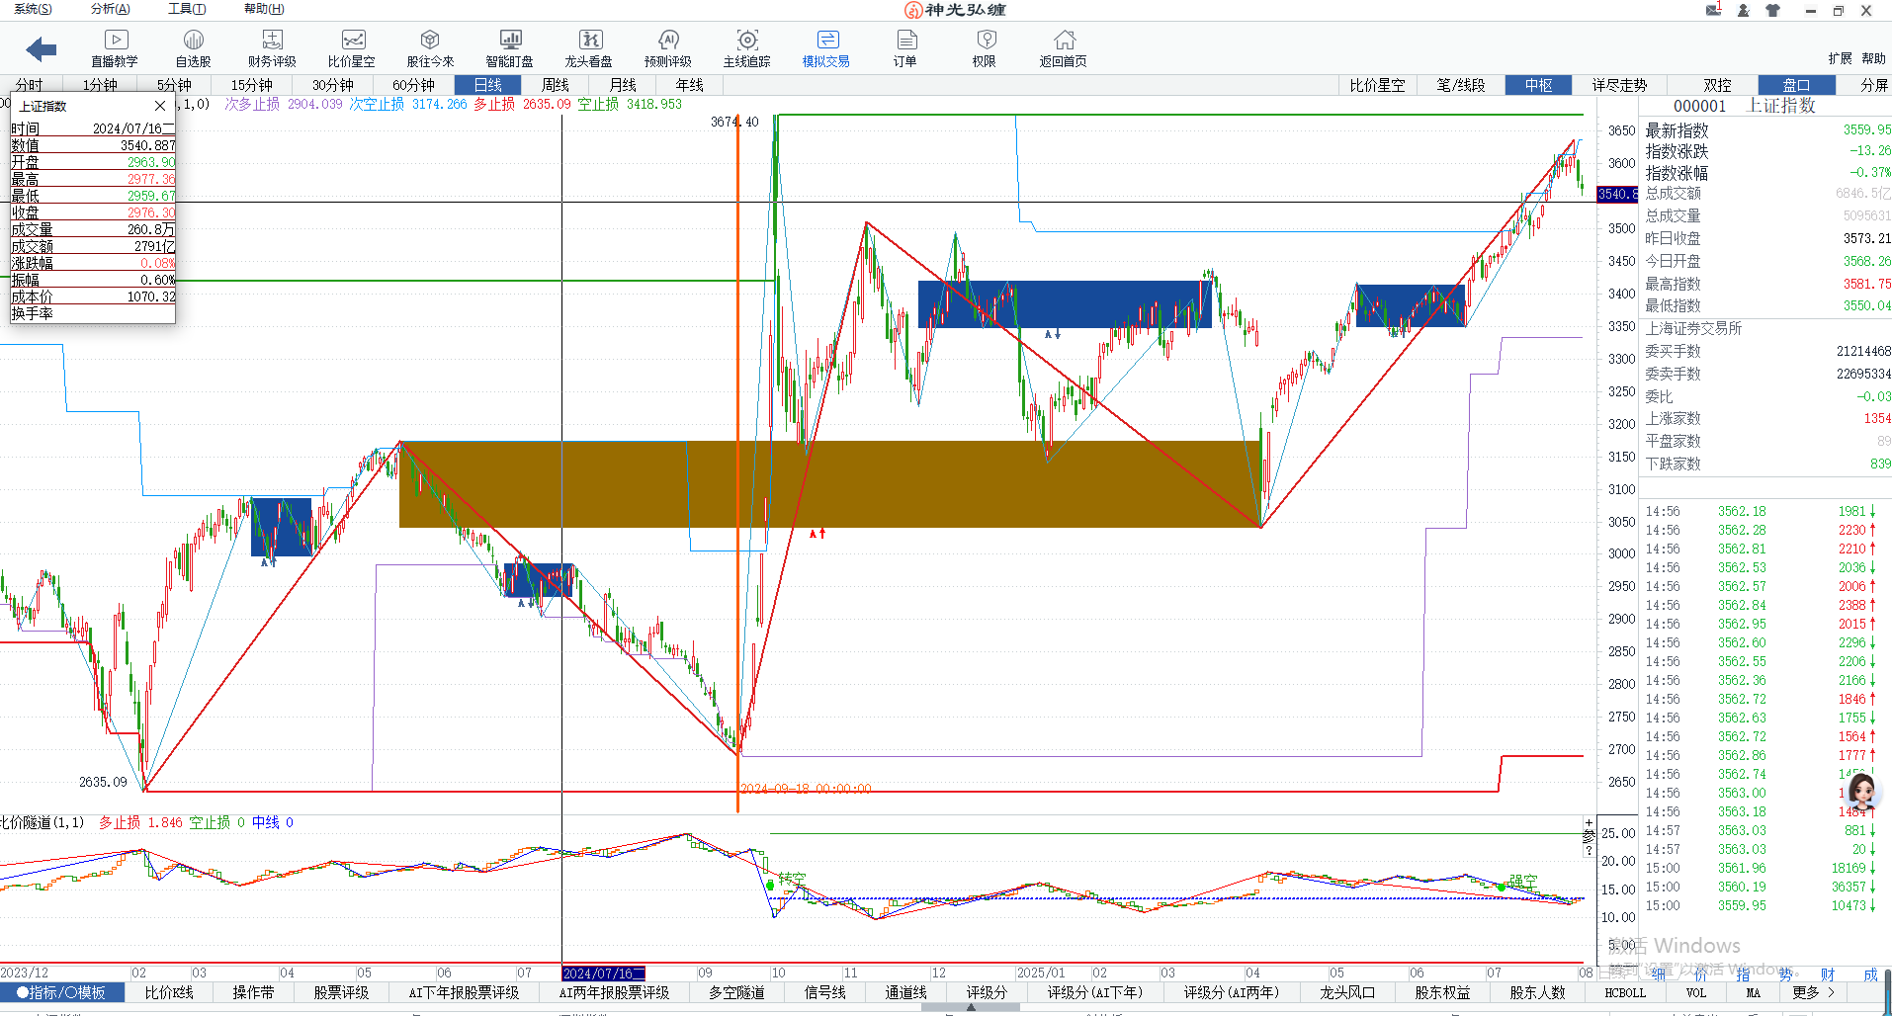Toggle the 盘口 panel button
1892x1016 pixels.
[x=1795, y=85]
